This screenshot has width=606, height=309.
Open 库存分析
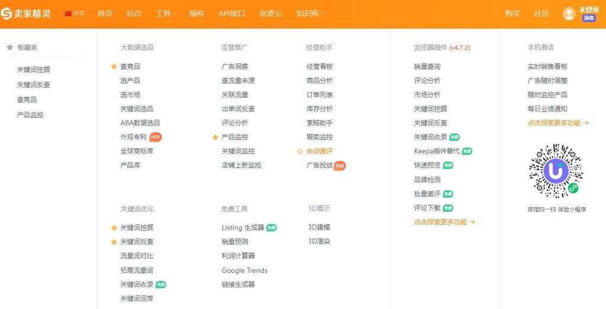point(320,109)
